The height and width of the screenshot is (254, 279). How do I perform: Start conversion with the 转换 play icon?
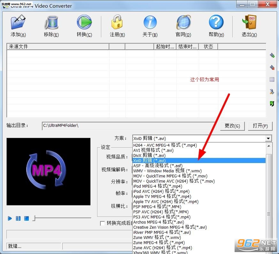coord(84,22)
